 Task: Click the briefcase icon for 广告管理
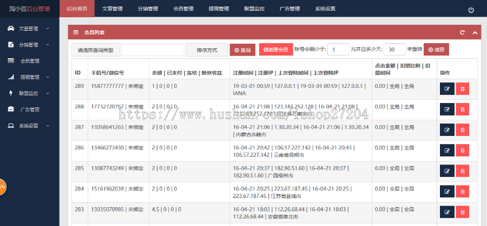(x=11, y=109)
